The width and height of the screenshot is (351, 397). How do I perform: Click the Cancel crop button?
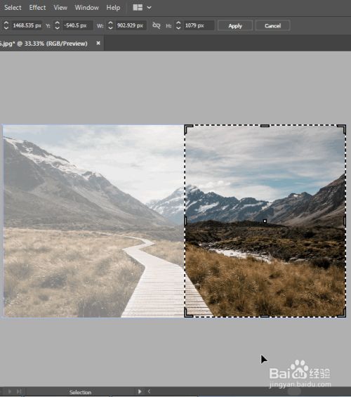pyautogui.click(x=272, y=25)
